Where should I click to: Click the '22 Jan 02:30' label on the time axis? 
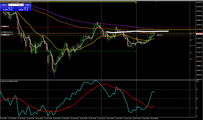tap(57, 118)
